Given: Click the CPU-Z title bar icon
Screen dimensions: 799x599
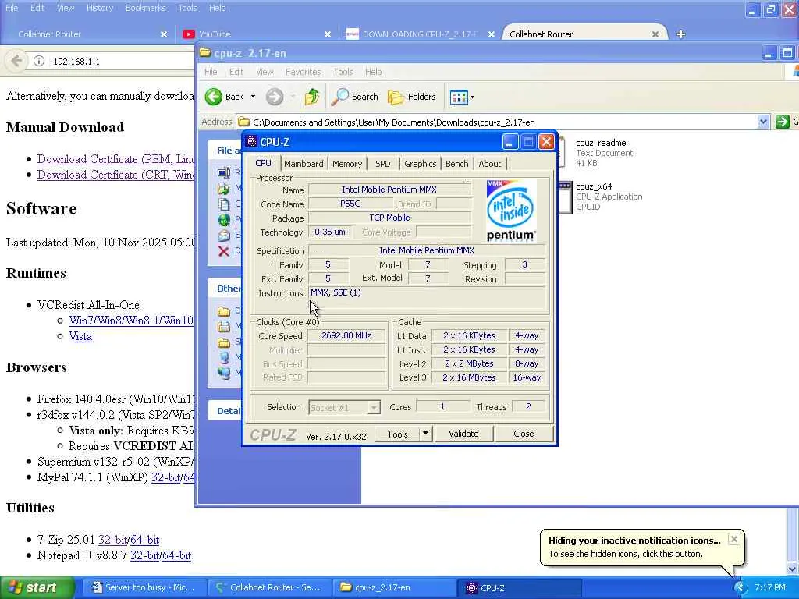Looking at the screenshot, I should (250, 142).
